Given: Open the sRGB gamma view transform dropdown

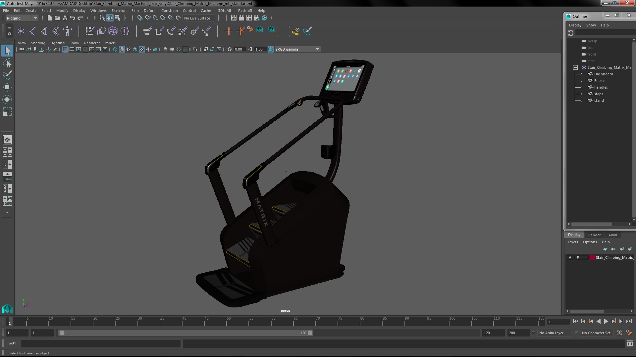Looking at the screenshot, I should coord(317,49).
